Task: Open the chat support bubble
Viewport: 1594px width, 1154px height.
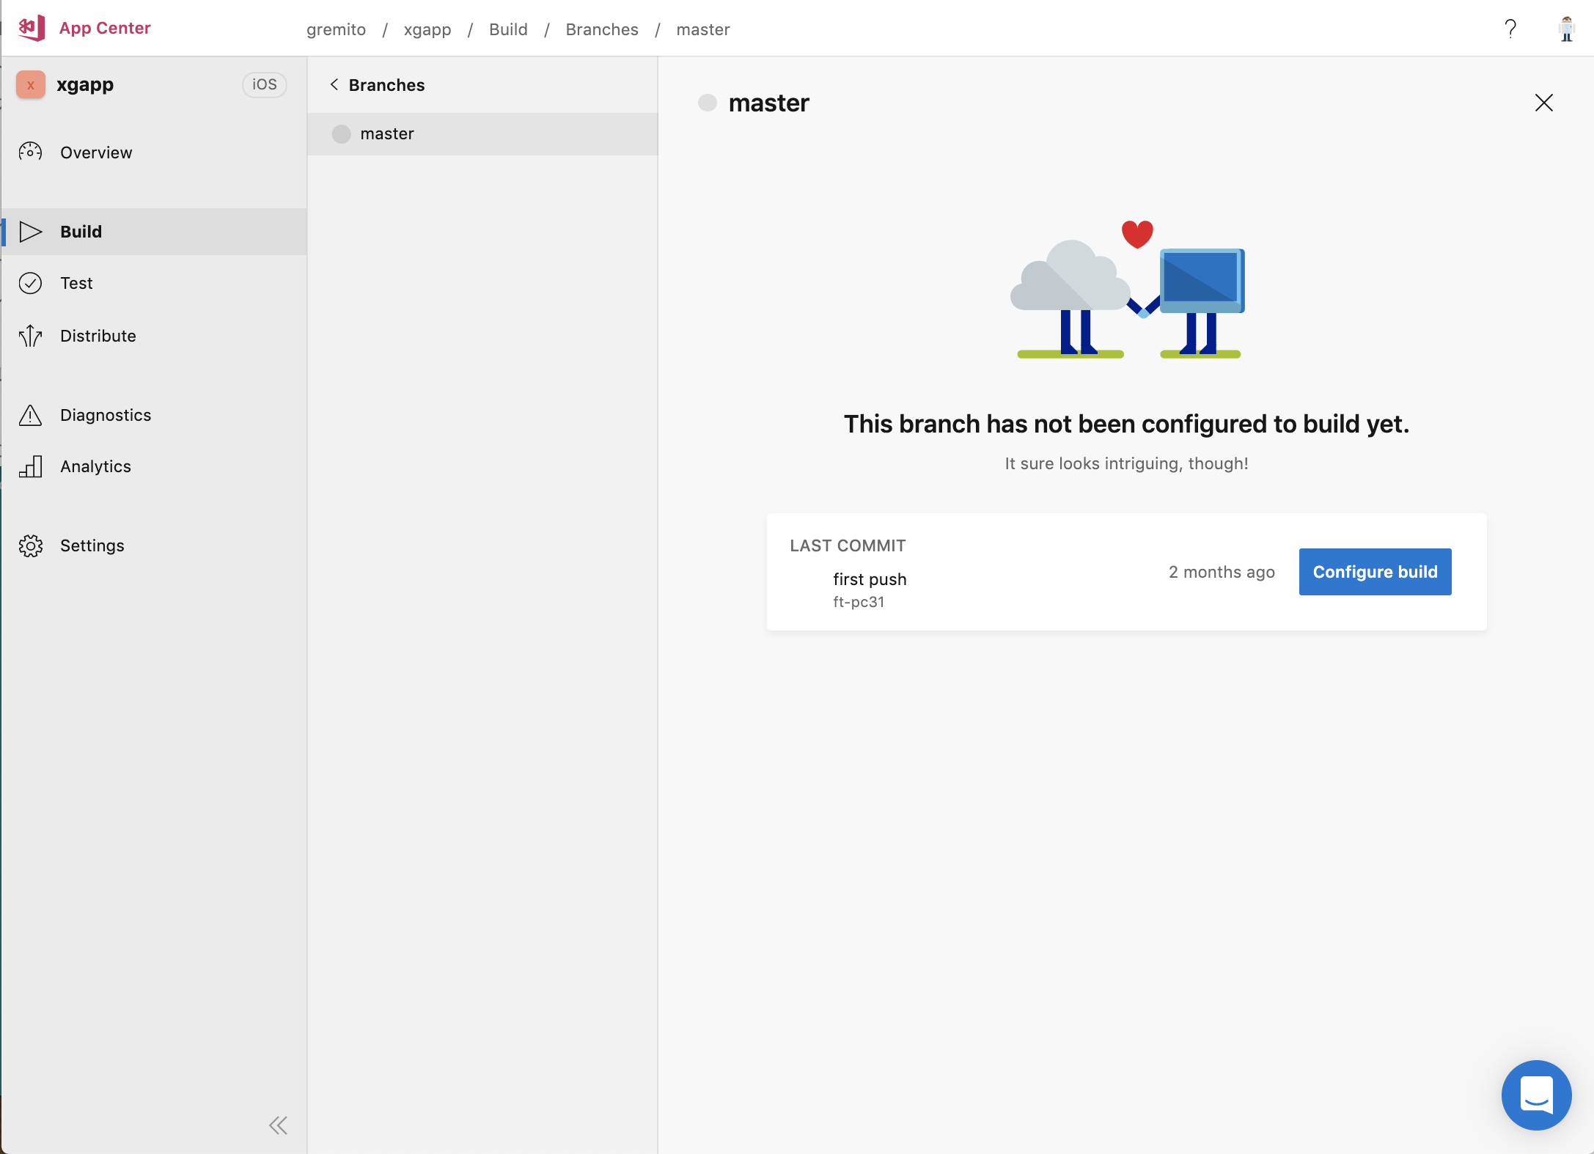Action: (x=1536, y=1095)
